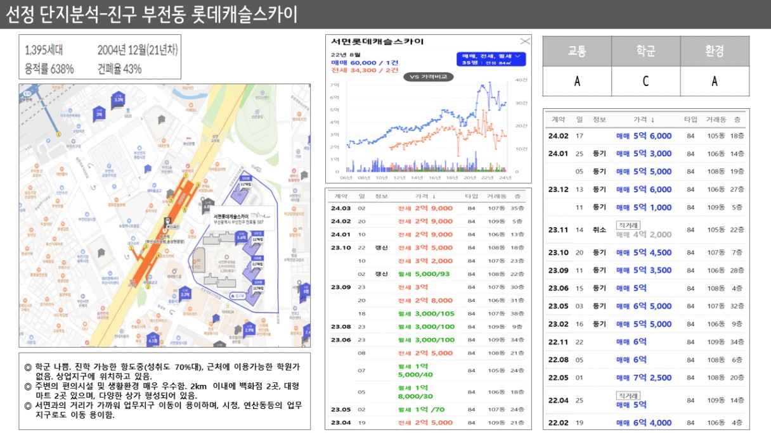Click the 2.9억 price marker on map
The width and height of the screenshot is (771, 433).
tap(249, 329)
